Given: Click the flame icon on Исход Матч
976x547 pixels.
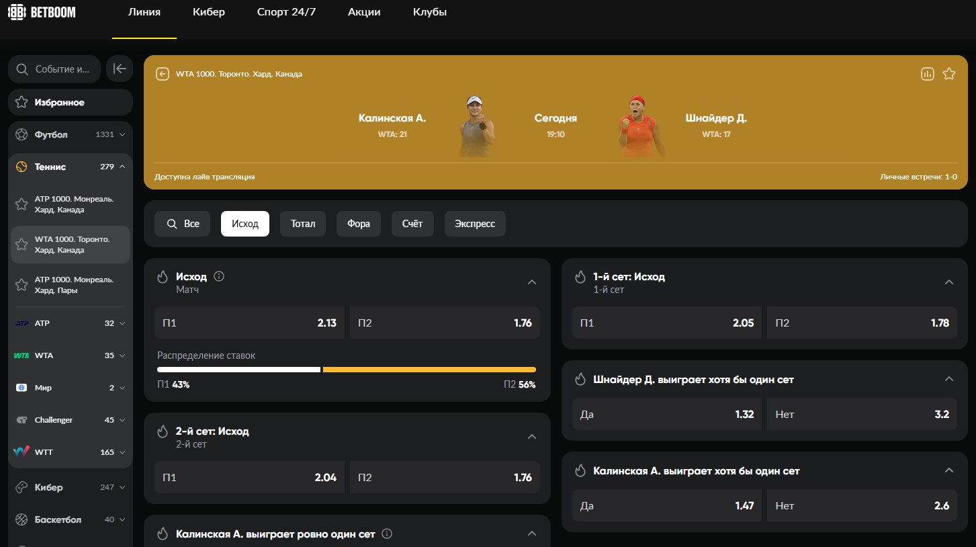Looking at the screenshot, I should (162, 277).
